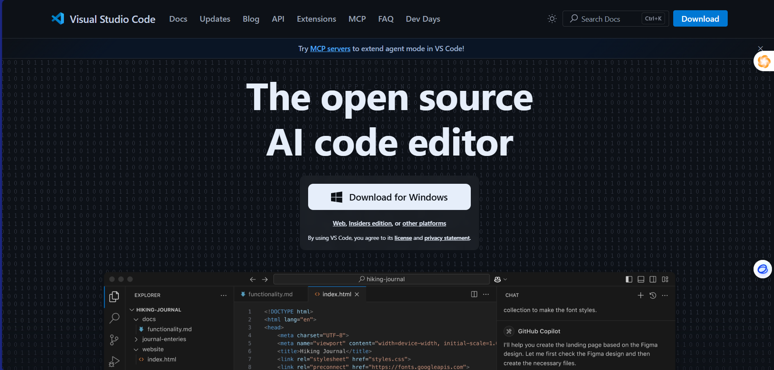
Task: Go back with the editor's left arrow
Action: pyautogui.click(x=253, y=280)
